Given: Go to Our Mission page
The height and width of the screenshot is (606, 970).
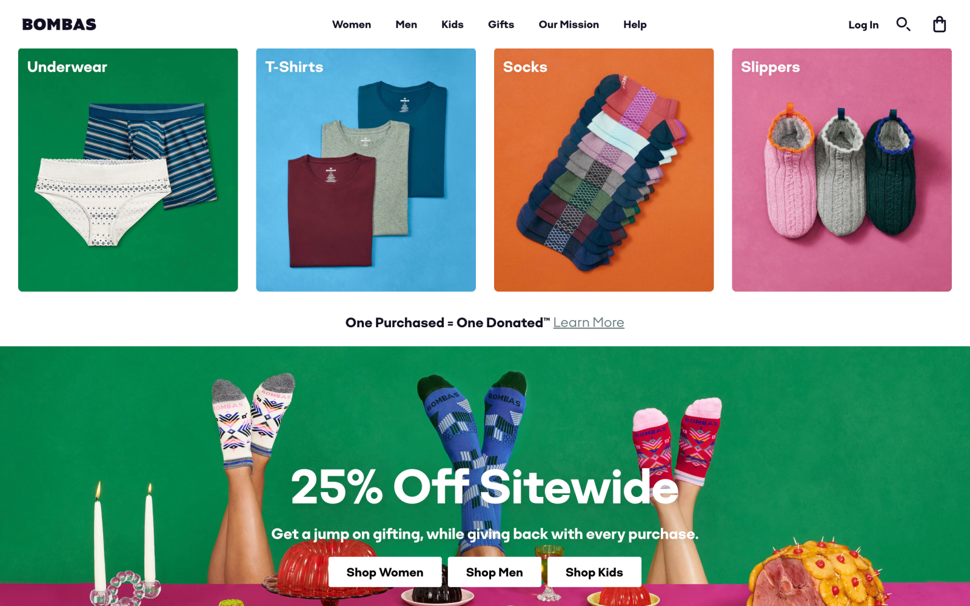Looking at the screenshot, I should click(x=569, y=24).
